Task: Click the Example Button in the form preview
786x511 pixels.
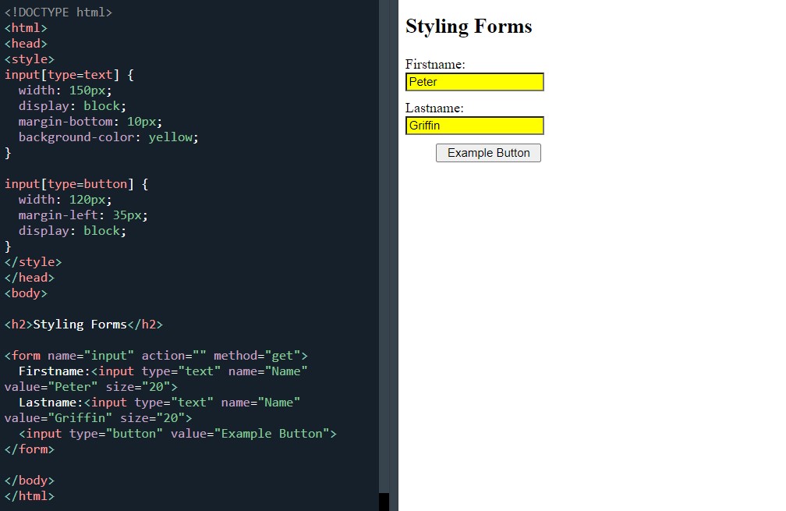Action: coord(488,153)
